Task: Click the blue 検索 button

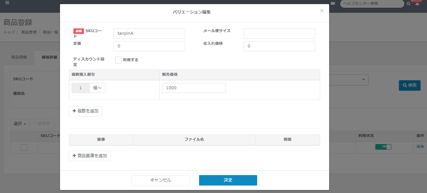Action: coord(409,85)
